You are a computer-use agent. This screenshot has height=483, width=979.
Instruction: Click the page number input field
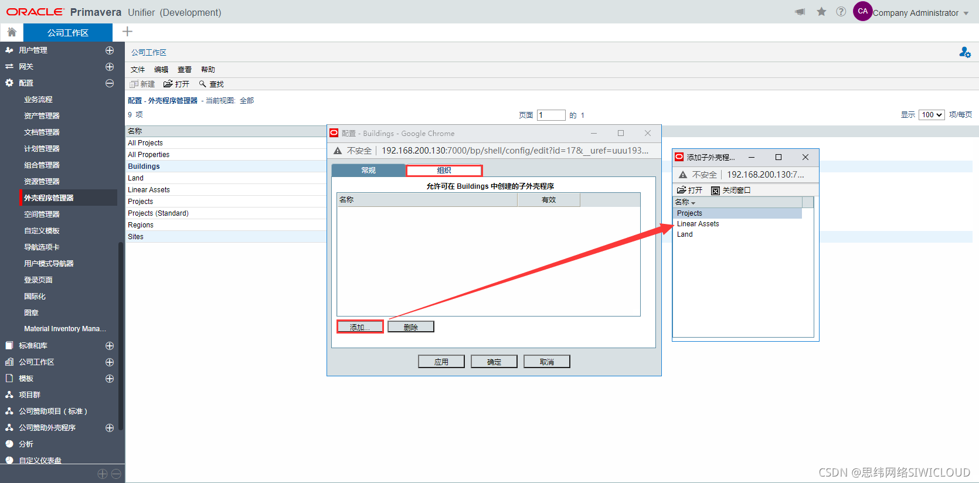point(551,115)
